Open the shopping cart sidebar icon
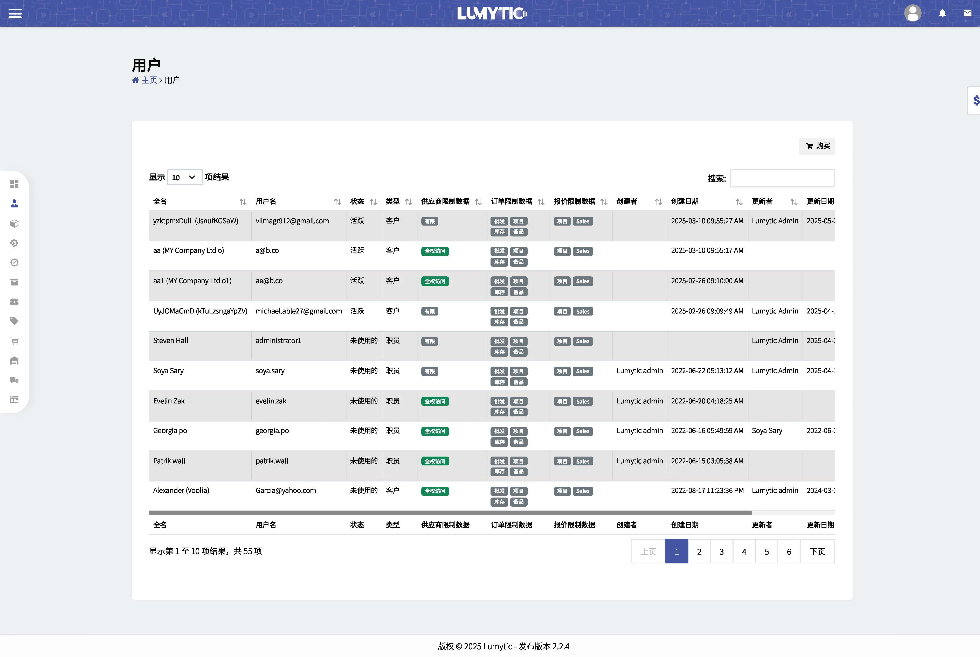This screenshot has height=657, width=980. pyautogui.click(x=14, y=341)
